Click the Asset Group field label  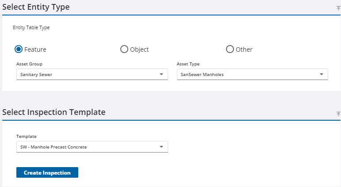click(29, 64)
